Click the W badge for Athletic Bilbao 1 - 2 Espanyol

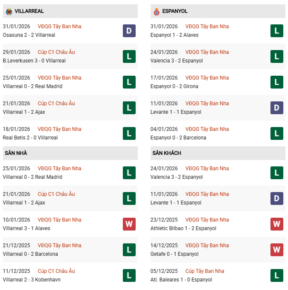tap(277, 224)
